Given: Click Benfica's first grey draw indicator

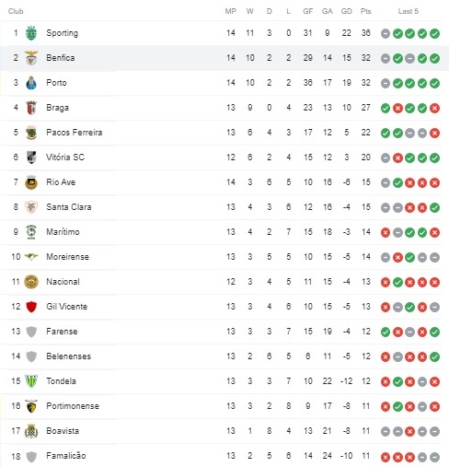Looking at the screenshot, I should pos(386,58).
